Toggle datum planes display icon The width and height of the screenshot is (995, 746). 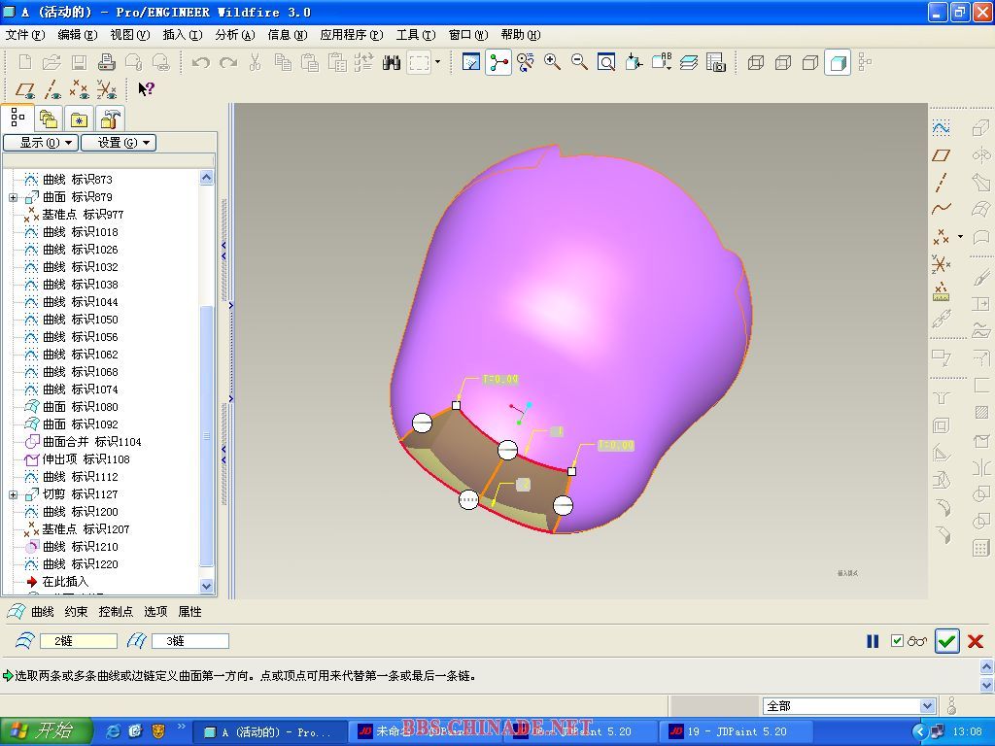tap(25, 89)
